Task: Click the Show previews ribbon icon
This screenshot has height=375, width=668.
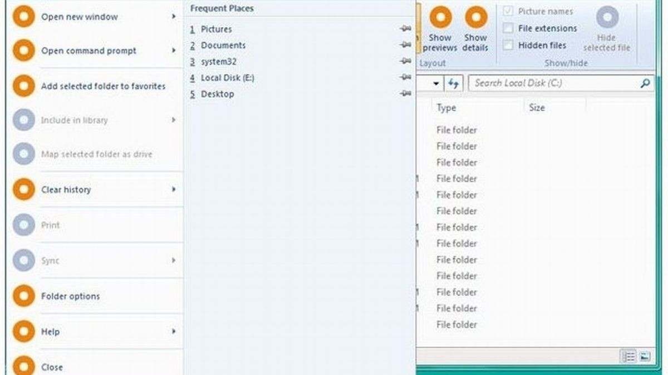Action: pos(440,18)
